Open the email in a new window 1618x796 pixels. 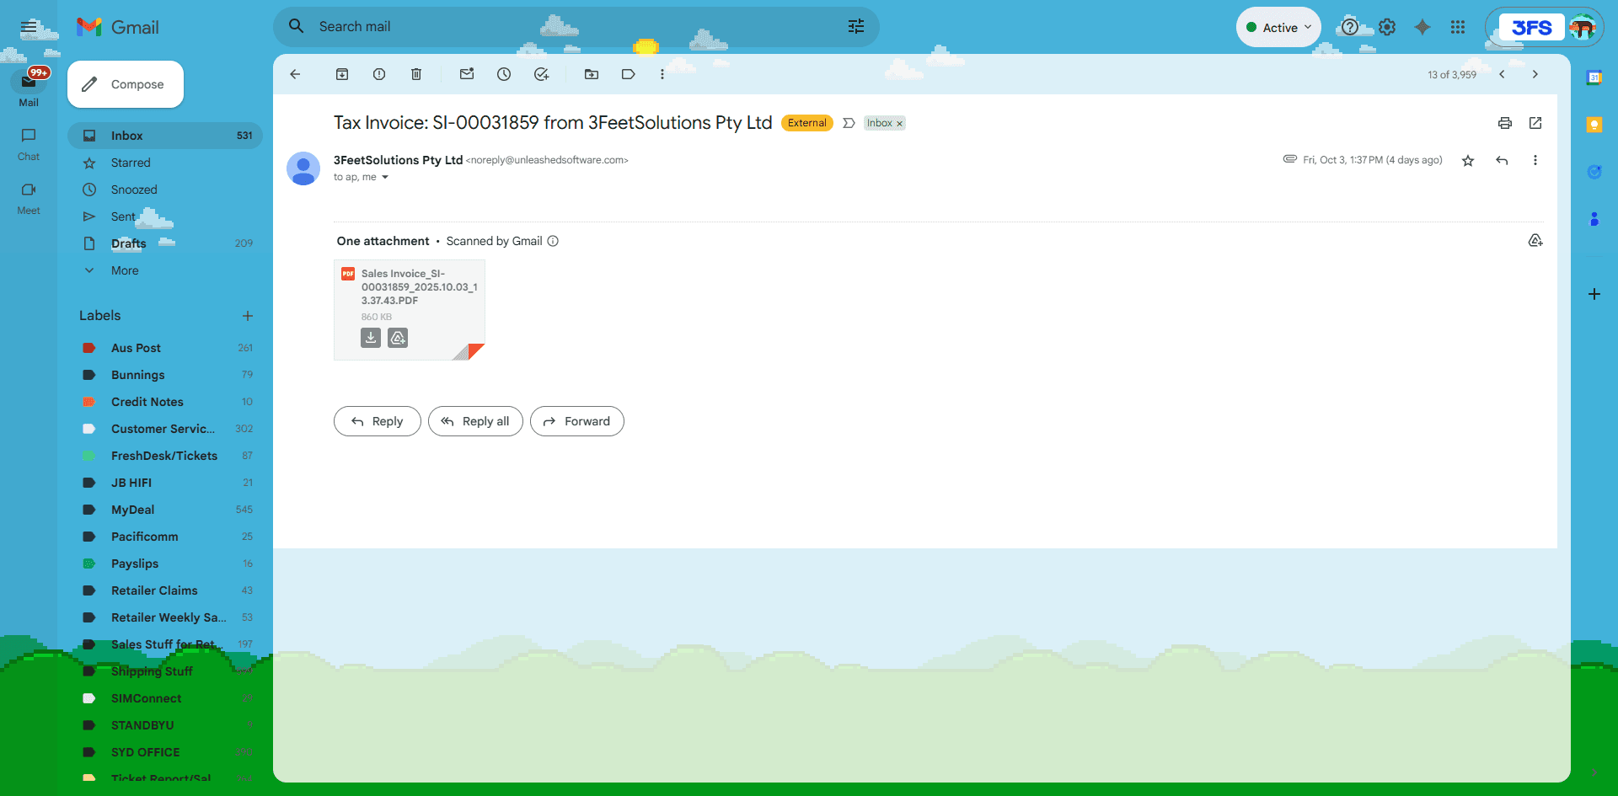click(1535, 123)
